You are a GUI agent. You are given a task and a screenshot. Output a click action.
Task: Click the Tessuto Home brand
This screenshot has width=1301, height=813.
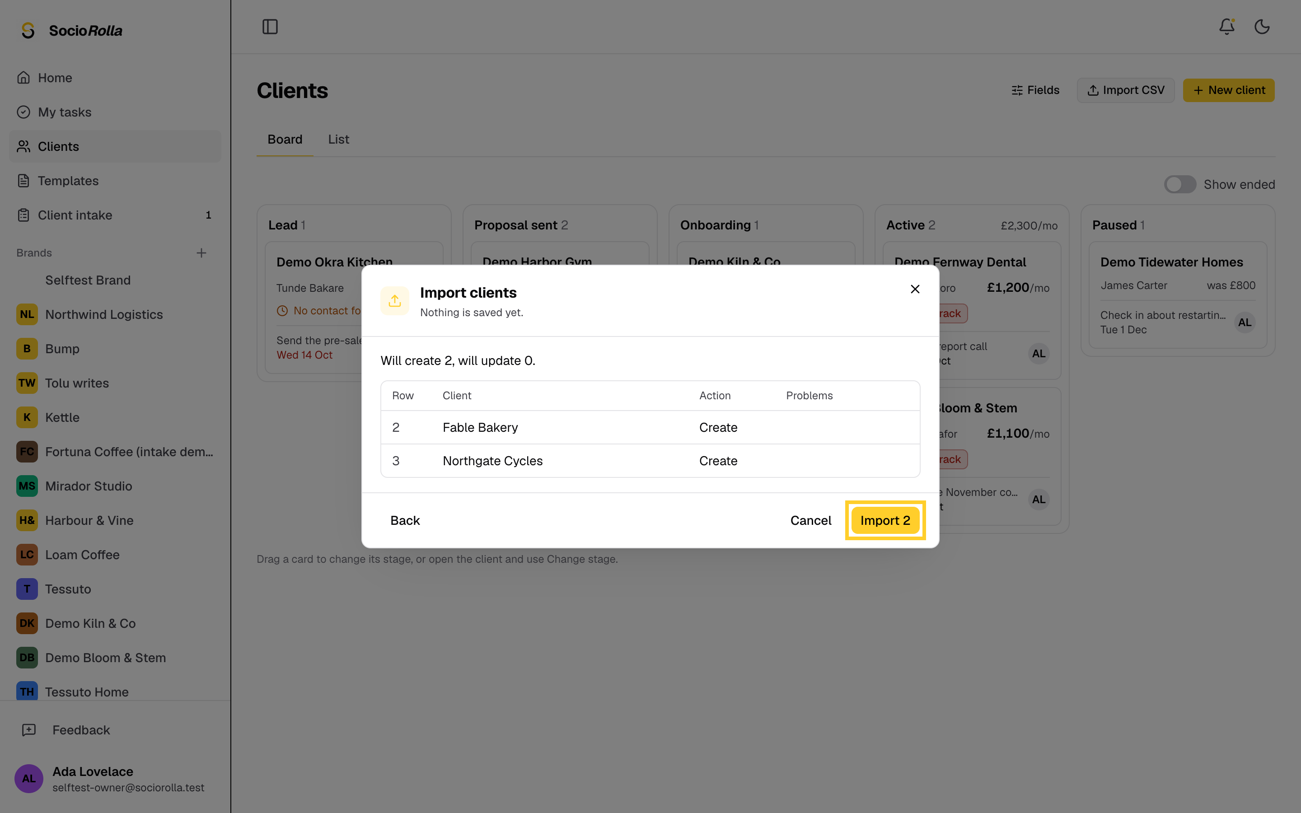click(115, 692)
